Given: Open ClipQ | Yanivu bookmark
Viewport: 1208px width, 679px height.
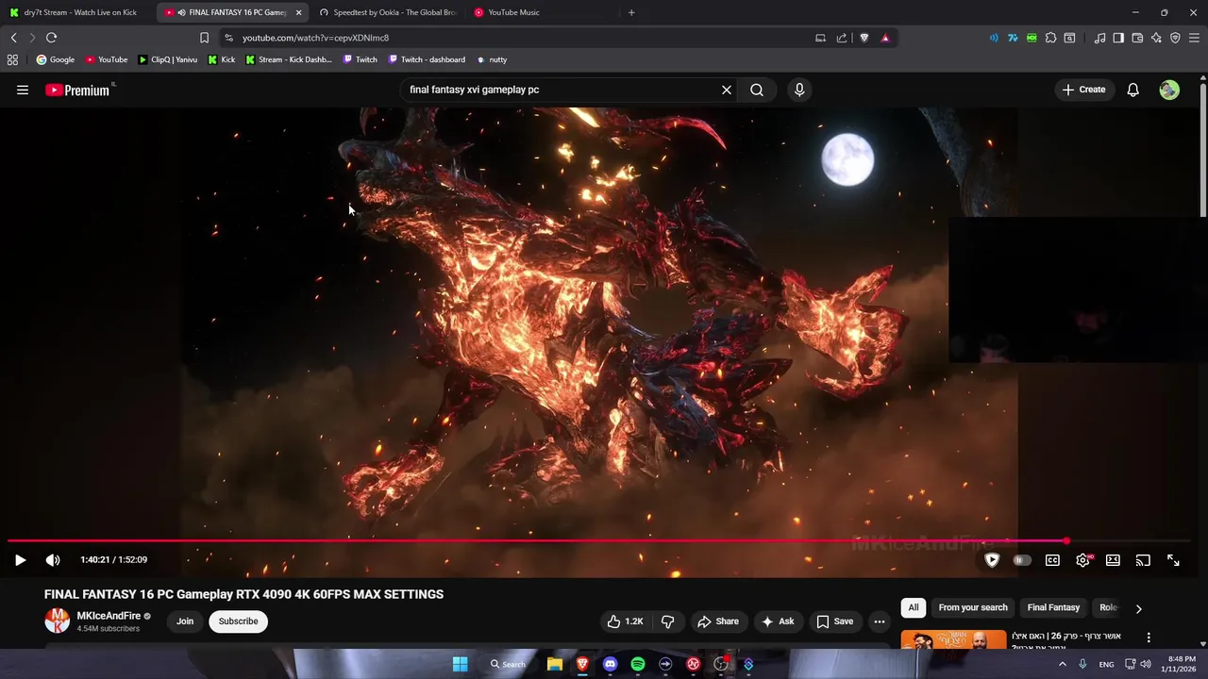Looking at the screenshot, I should point(167,59).
